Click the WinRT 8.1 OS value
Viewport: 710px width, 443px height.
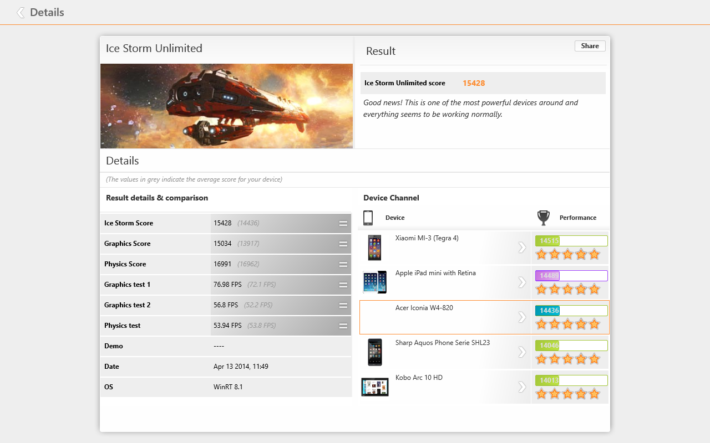(x=228, y=387)
